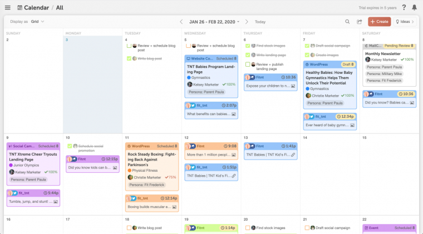Click Kelsey Marketer avatar on Monthly Newsletter
Image resolution: width=423 pixels, height=234 pixels.
(368, 59)
